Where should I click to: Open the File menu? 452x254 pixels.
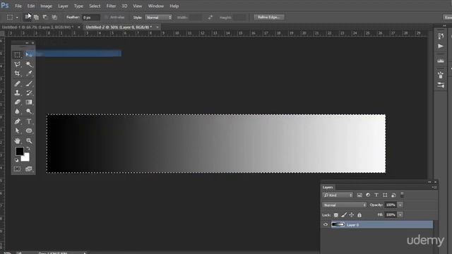click(x=18, y=6)
